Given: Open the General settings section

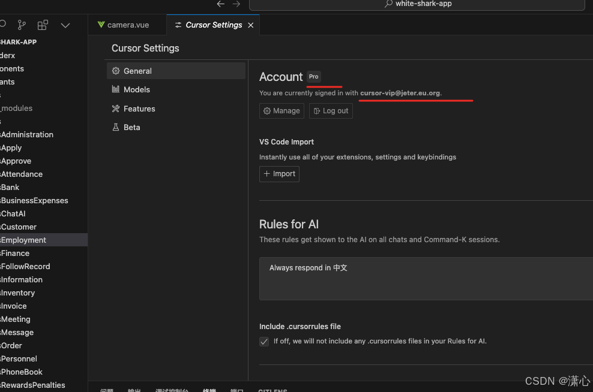Looking at the screenshot, I should click(176, 71).
